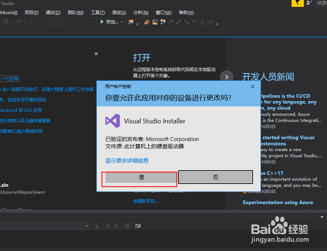This screenshot has height=251, width=327.
Task: Click the greyed clear all icon in output toolbar
Action: click(x=127, y=226)
